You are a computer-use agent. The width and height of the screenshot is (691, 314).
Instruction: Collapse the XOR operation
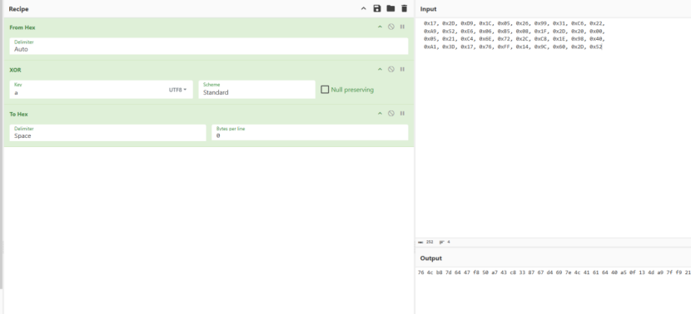point(380,70)
